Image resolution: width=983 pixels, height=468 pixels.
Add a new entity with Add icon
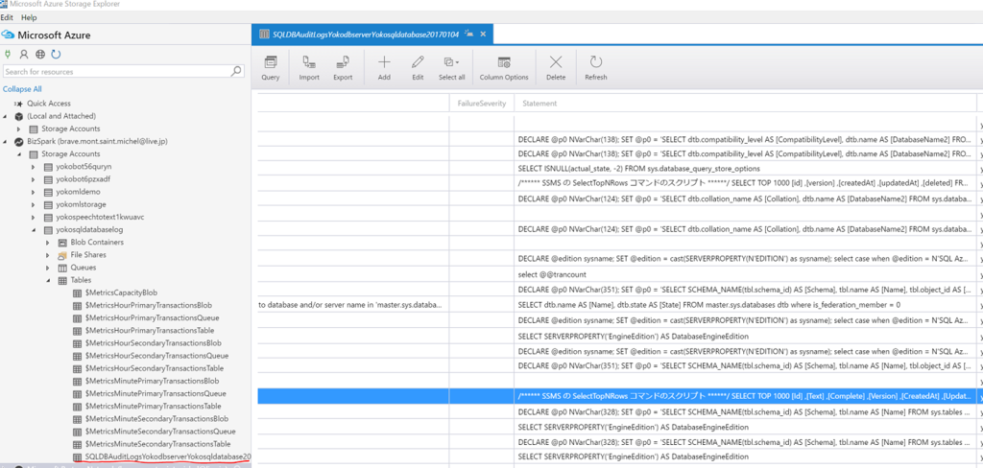384,68
